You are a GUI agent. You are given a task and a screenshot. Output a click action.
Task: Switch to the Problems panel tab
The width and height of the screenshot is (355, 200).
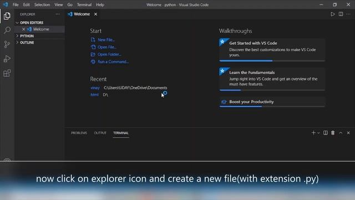click(x=79, y=133)
